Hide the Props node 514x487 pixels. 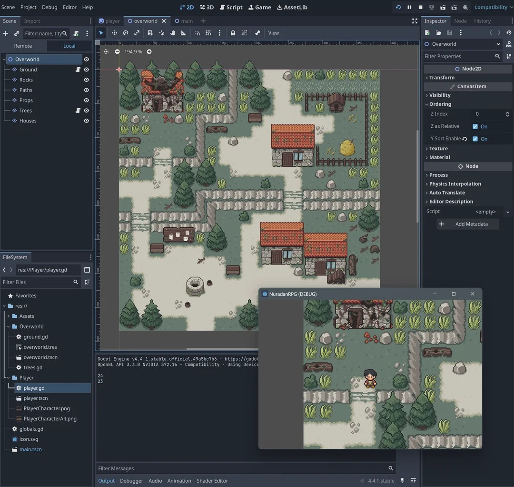[x=87, y=101]
